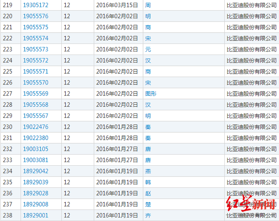
Task: Select date 2016年01月27日 in row 233
Action: pos(117,160)
